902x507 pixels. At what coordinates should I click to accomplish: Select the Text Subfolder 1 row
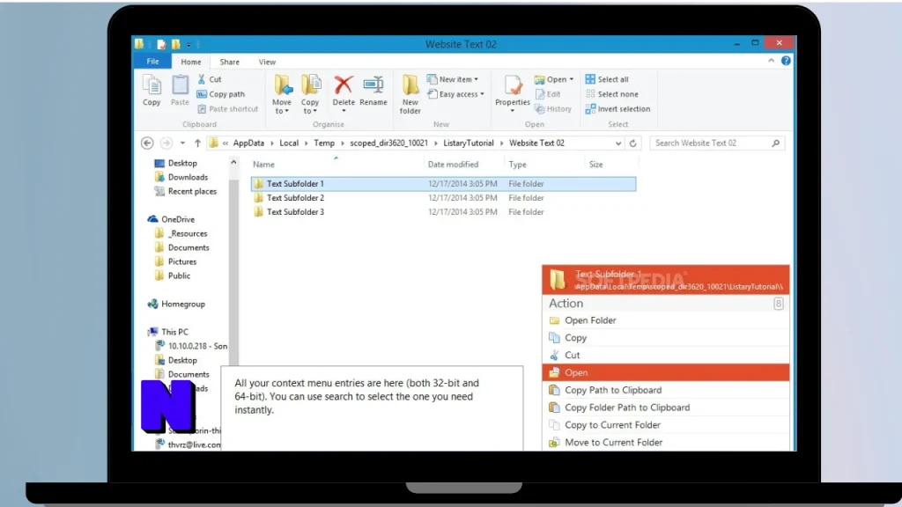point(444,184)
